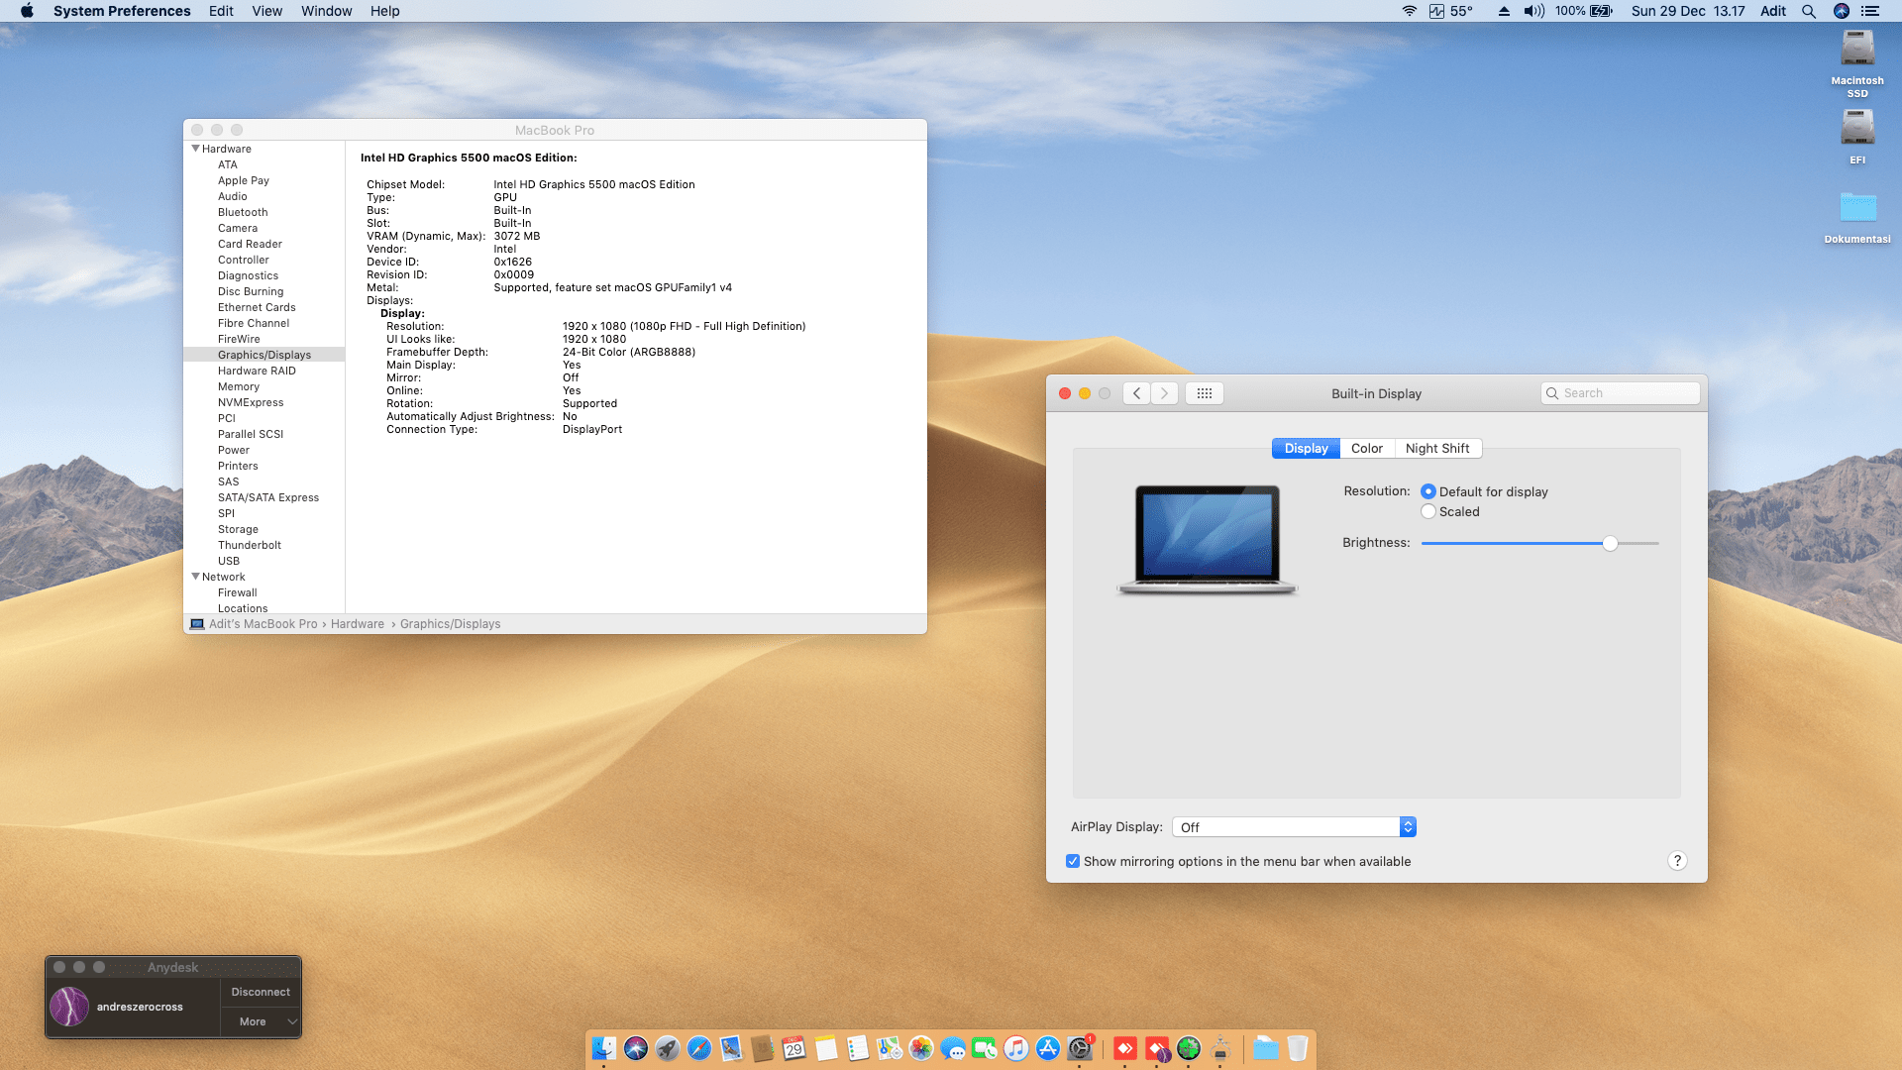Open Contacts book icon in dock
The height and width of the screenshot is (1070, 1902).
coord(763,1048)
